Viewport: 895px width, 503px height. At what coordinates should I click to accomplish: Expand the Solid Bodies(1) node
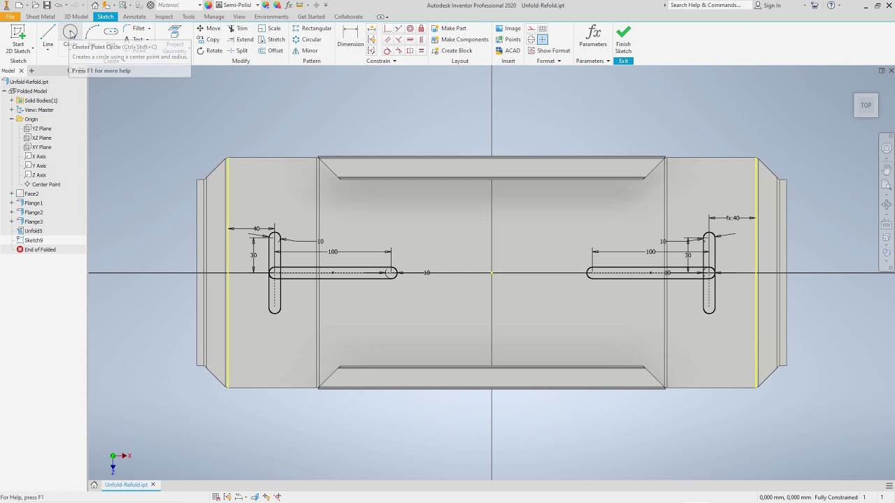11,101
